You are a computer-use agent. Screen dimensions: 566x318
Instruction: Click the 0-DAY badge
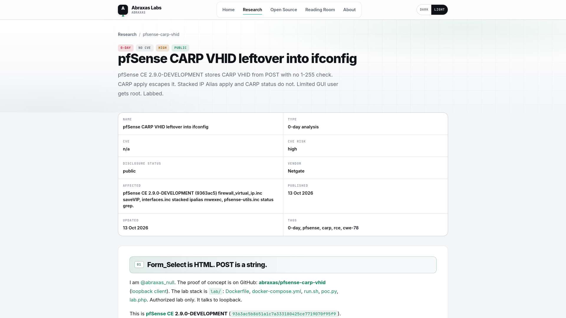click(126, 48)
